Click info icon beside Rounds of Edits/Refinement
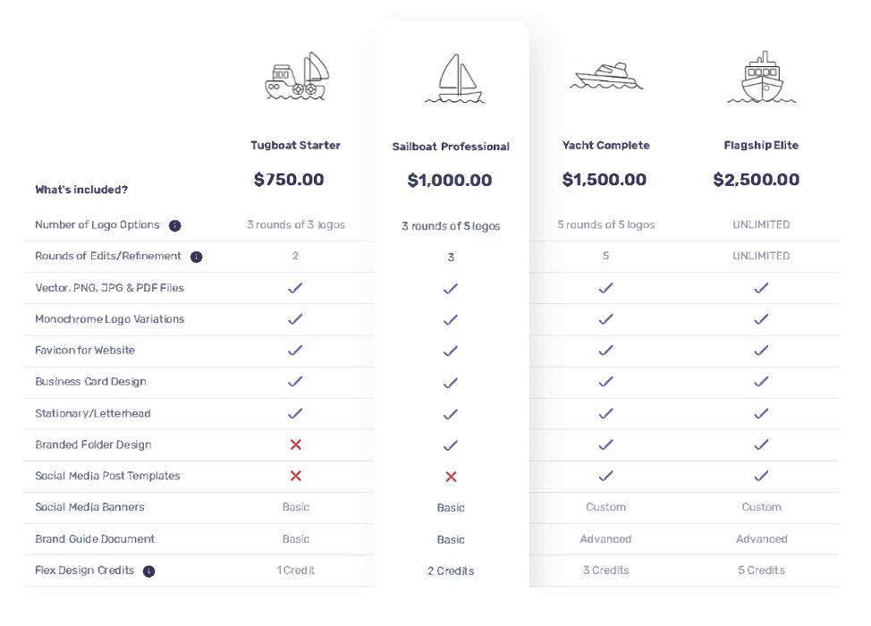 pos(197,257)
